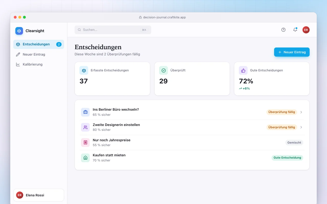Click the decision-journal.craftkite.app address bar
This screenshot has height=204, width=327.
pyautogui.click(x=162, y=17)
